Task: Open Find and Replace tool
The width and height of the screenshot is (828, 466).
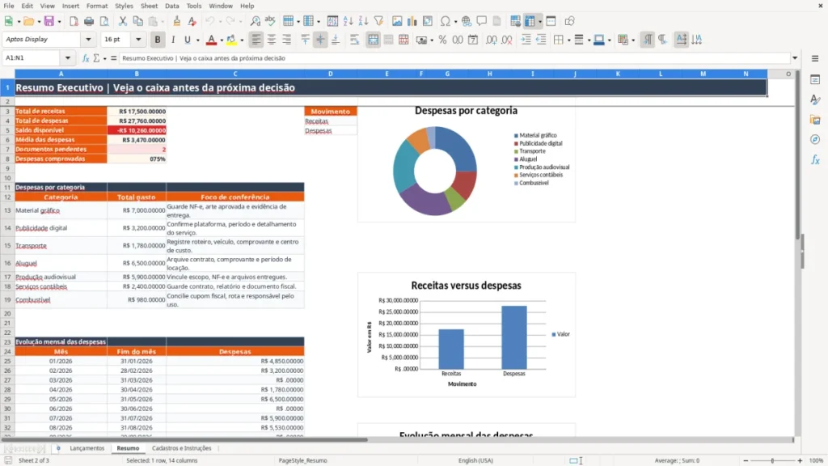Action: click(x=255, y=21)
